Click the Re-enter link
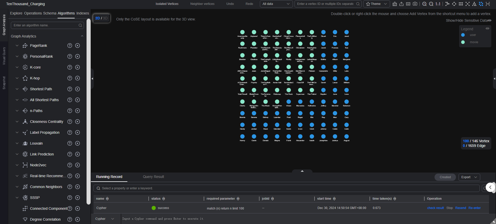Viewport: 496px width, 224px height. [x=475, y=208]
